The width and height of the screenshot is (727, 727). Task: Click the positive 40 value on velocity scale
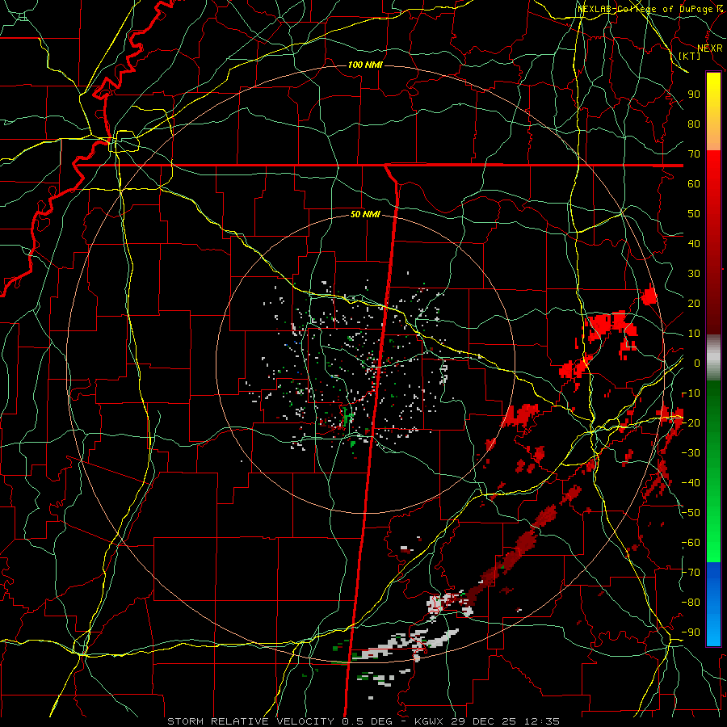(x=694, y=243)
